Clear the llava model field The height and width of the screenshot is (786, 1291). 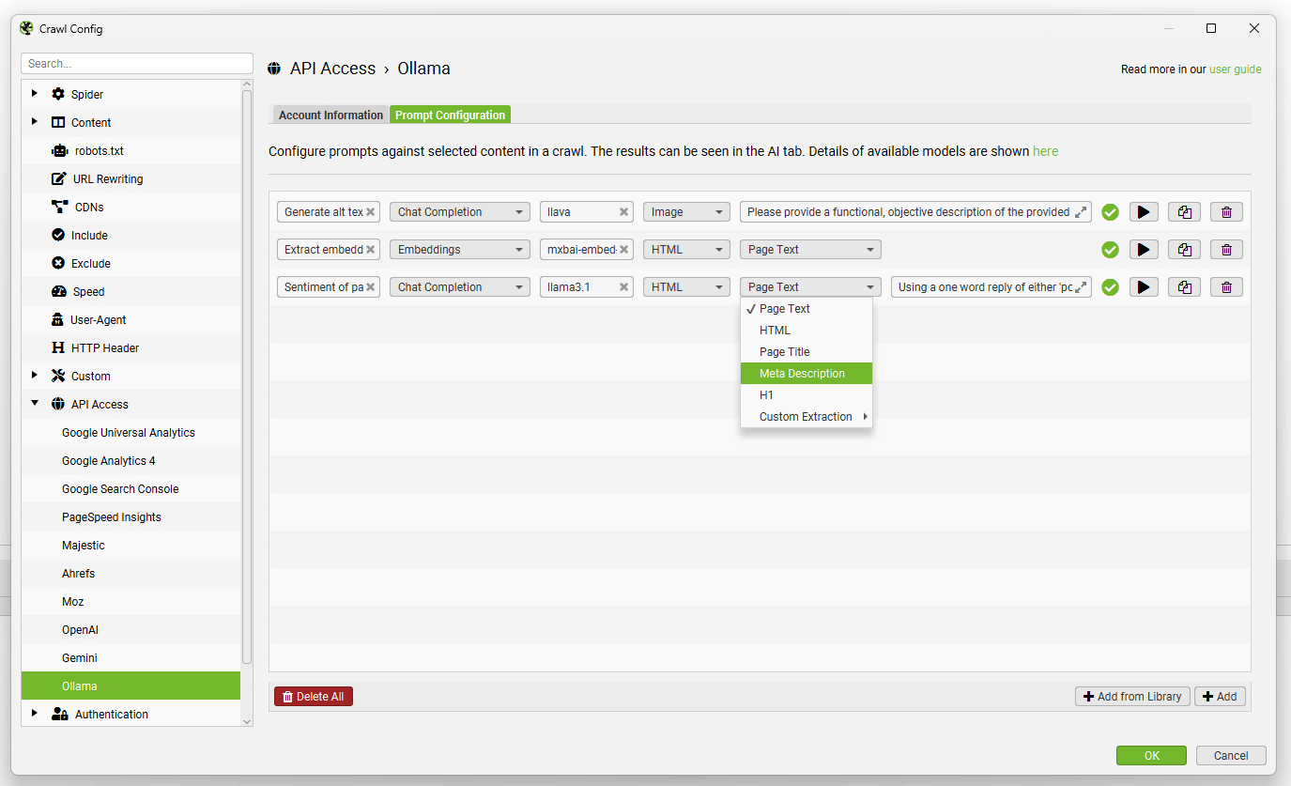(623, 212)
